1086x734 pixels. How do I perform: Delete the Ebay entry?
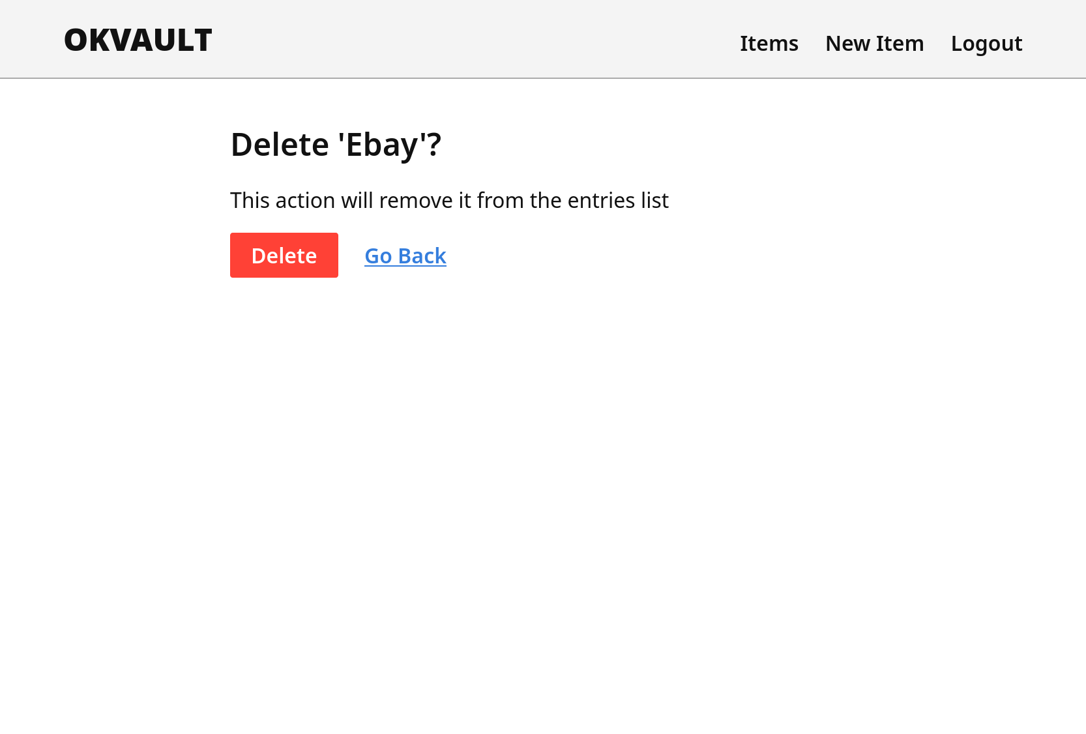click(x=284, y=255)
